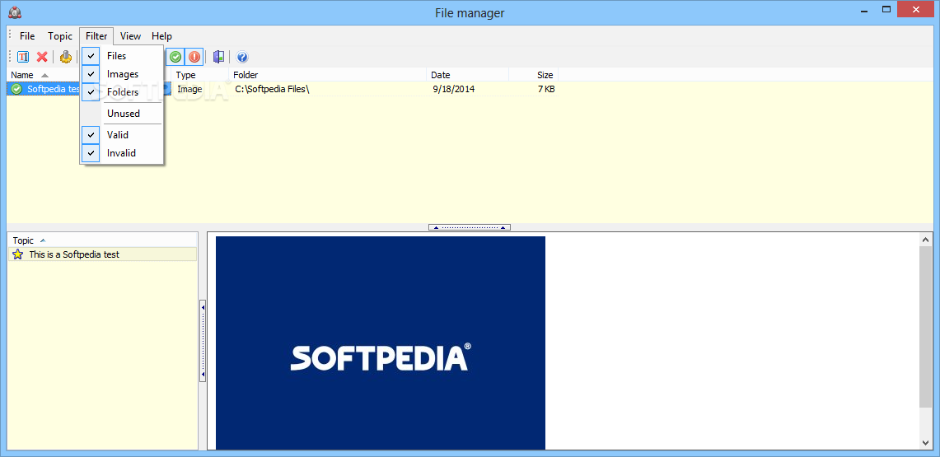The width and height of the screenshot is (940, 457).
Task: Click the preview scrollbar down arrow
Action: click(x=926, y=443)
